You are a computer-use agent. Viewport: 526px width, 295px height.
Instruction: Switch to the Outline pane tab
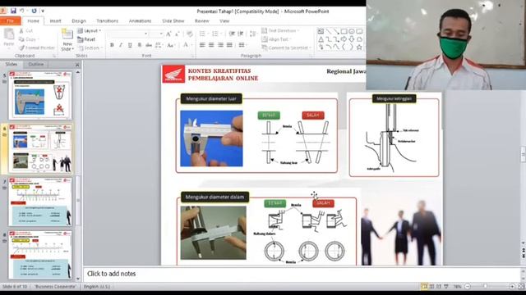[36, 64]
